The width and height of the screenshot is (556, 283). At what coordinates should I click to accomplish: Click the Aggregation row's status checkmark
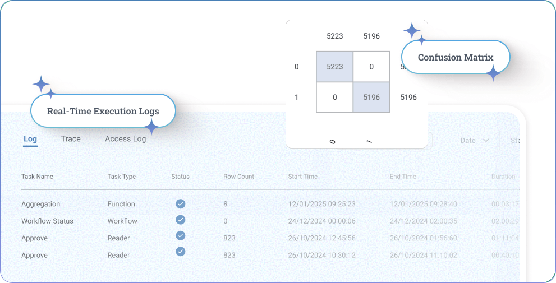181,203
